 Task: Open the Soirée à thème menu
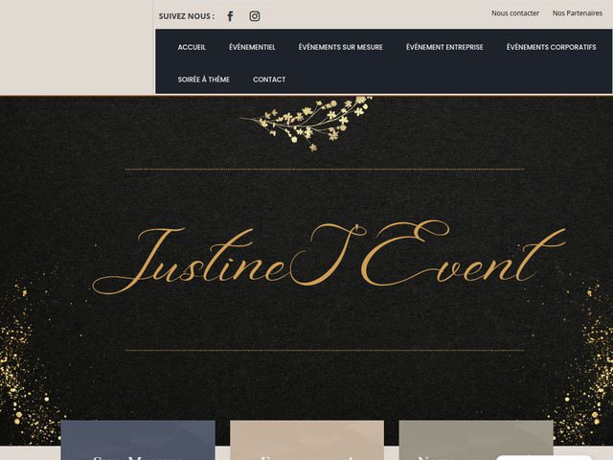[x=203, y=80]
